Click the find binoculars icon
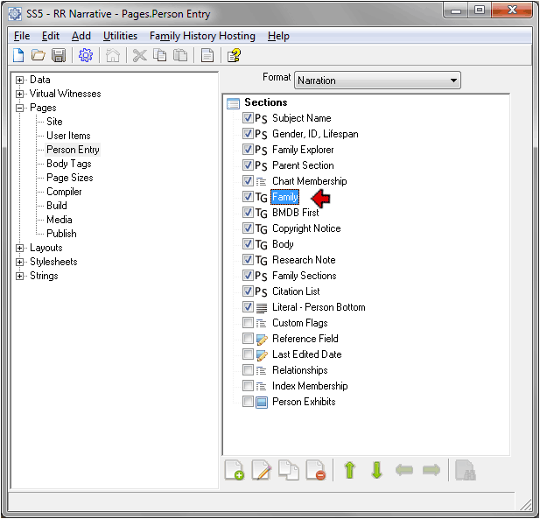This screenshot has height=519, width=540. [466, 470]
